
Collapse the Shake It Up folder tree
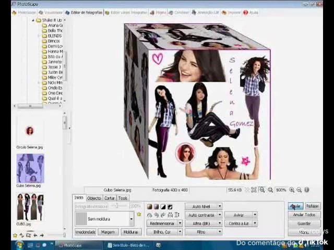click(x=33, y=20)
